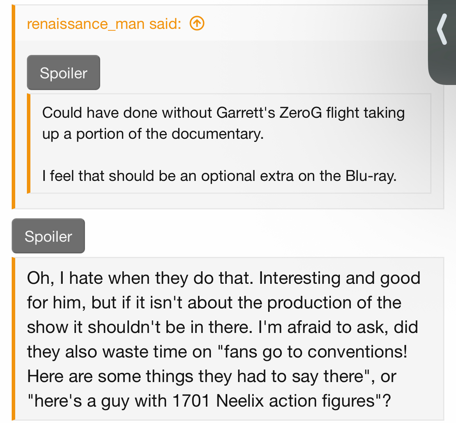The height and width of the screenshot is (423, 456).
Task: Click the "Could have done without Garrett's ZeroG" line
Action: pos(223,113)
